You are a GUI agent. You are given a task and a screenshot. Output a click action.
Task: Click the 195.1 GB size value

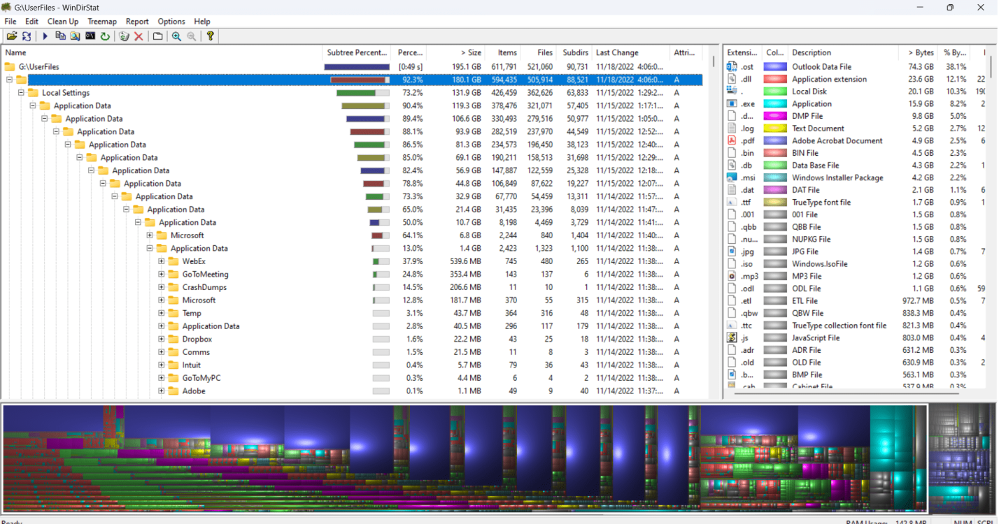pos(466,66)
